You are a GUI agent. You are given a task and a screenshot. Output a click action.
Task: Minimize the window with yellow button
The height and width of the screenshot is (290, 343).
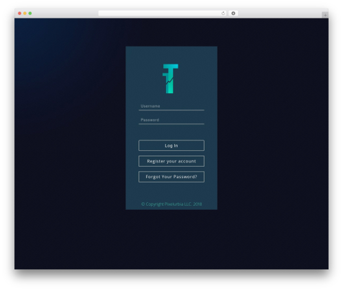(25, 13)
